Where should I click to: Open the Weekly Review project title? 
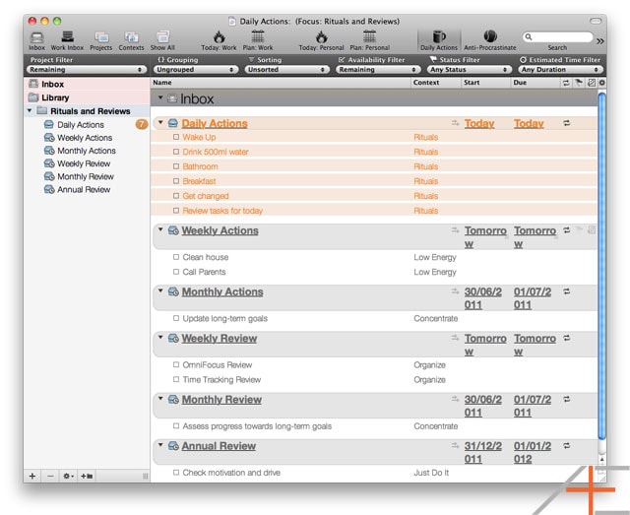coord(219,339)
